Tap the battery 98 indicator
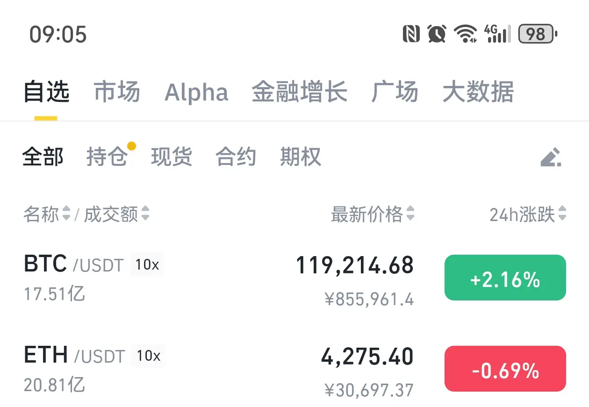Screen dimensions: 589x407 [538, 34]
